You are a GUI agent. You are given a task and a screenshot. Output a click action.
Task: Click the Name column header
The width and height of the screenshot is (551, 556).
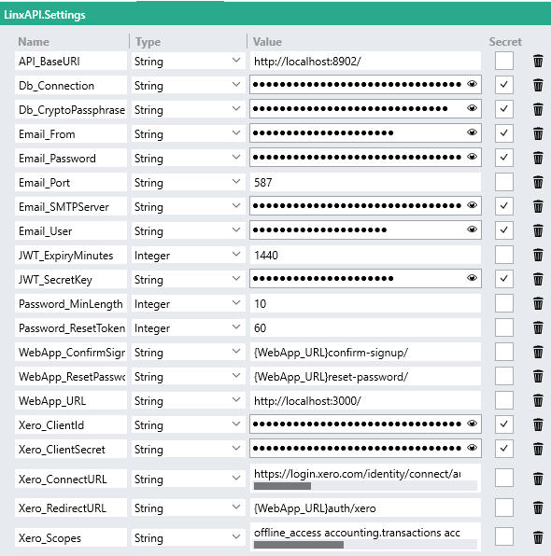(x=34, y=41)
